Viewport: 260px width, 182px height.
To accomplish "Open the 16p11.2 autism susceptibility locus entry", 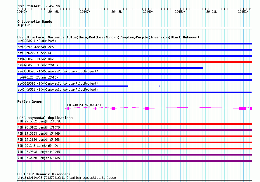I will point(67,178).
